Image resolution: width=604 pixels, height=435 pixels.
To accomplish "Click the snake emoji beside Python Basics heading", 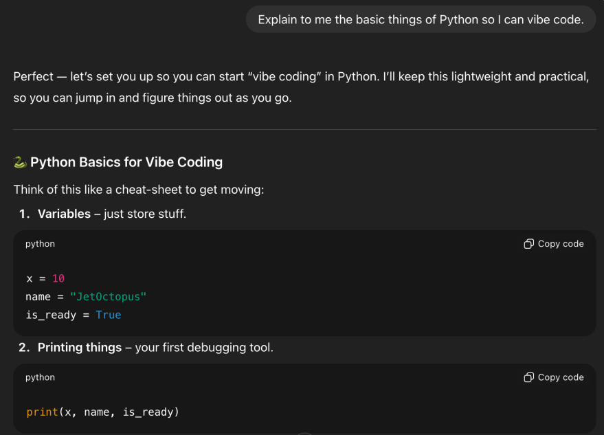I will (20, 163).
